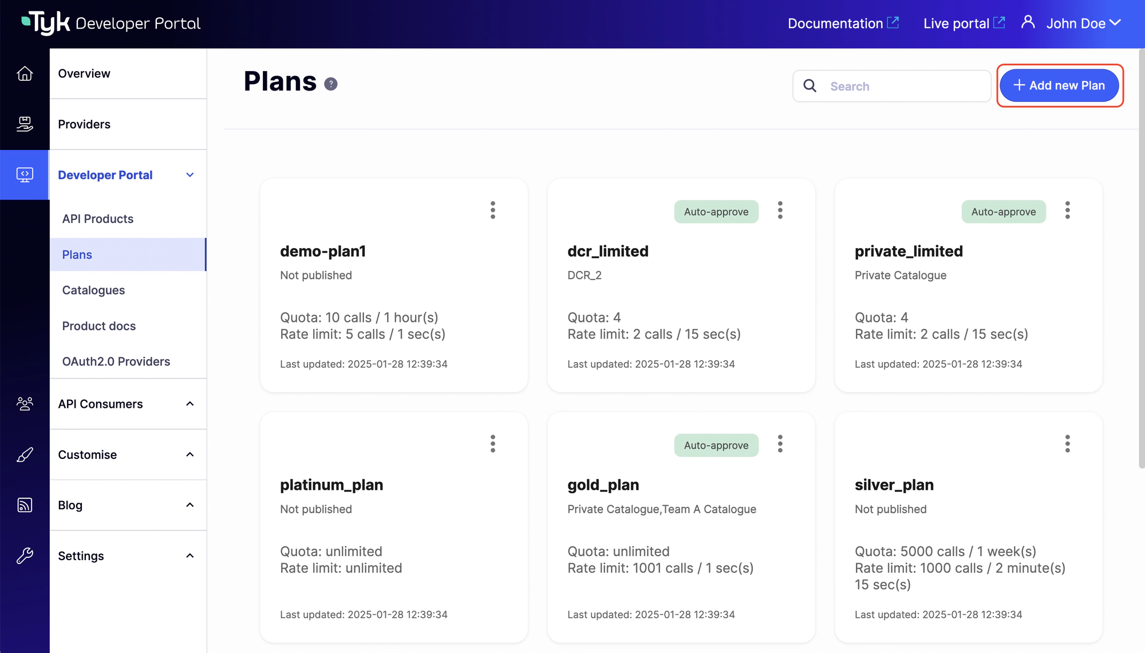The width and height of the screenshot is (1145, 653).
Task: Click the Customise paintbrush icon
Action: coord(25,455)
